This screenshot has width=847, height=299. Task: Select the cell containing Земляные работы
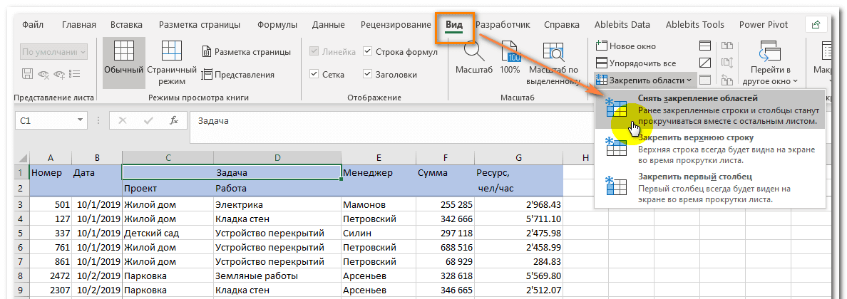click(277, 276)
